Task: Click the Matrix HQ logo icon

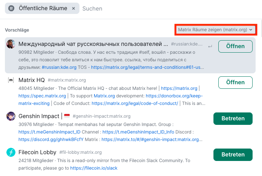Action: (x=11, y=80)
